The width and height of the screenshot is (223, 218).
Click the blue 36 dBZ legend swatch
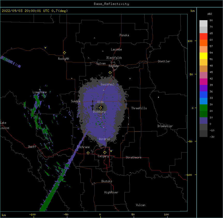click(203, 95)
